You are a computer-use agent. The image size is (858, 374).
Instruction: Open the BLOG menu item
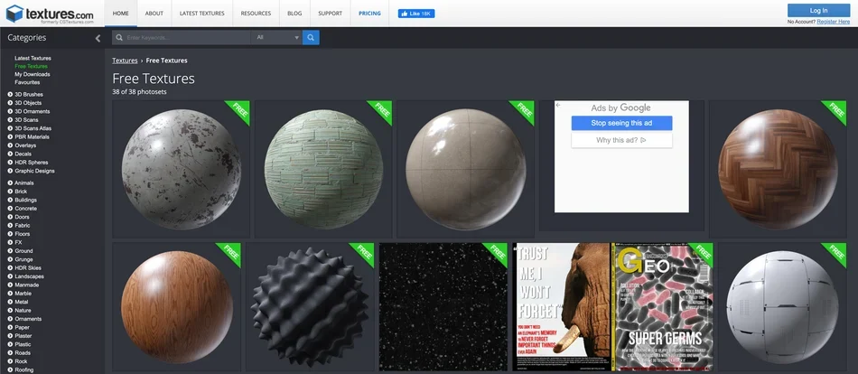(x=294, y=14)
